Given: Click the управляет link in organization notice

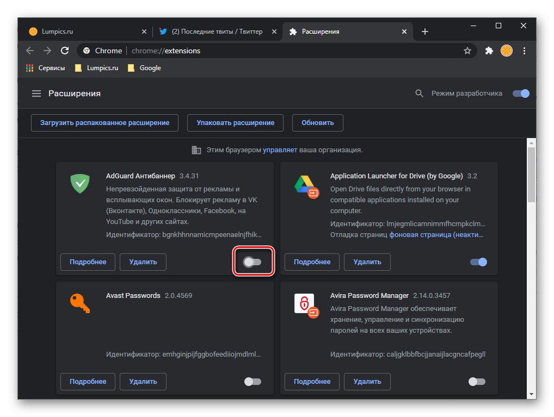Looking at the screenshot, I should coord(280,150).
